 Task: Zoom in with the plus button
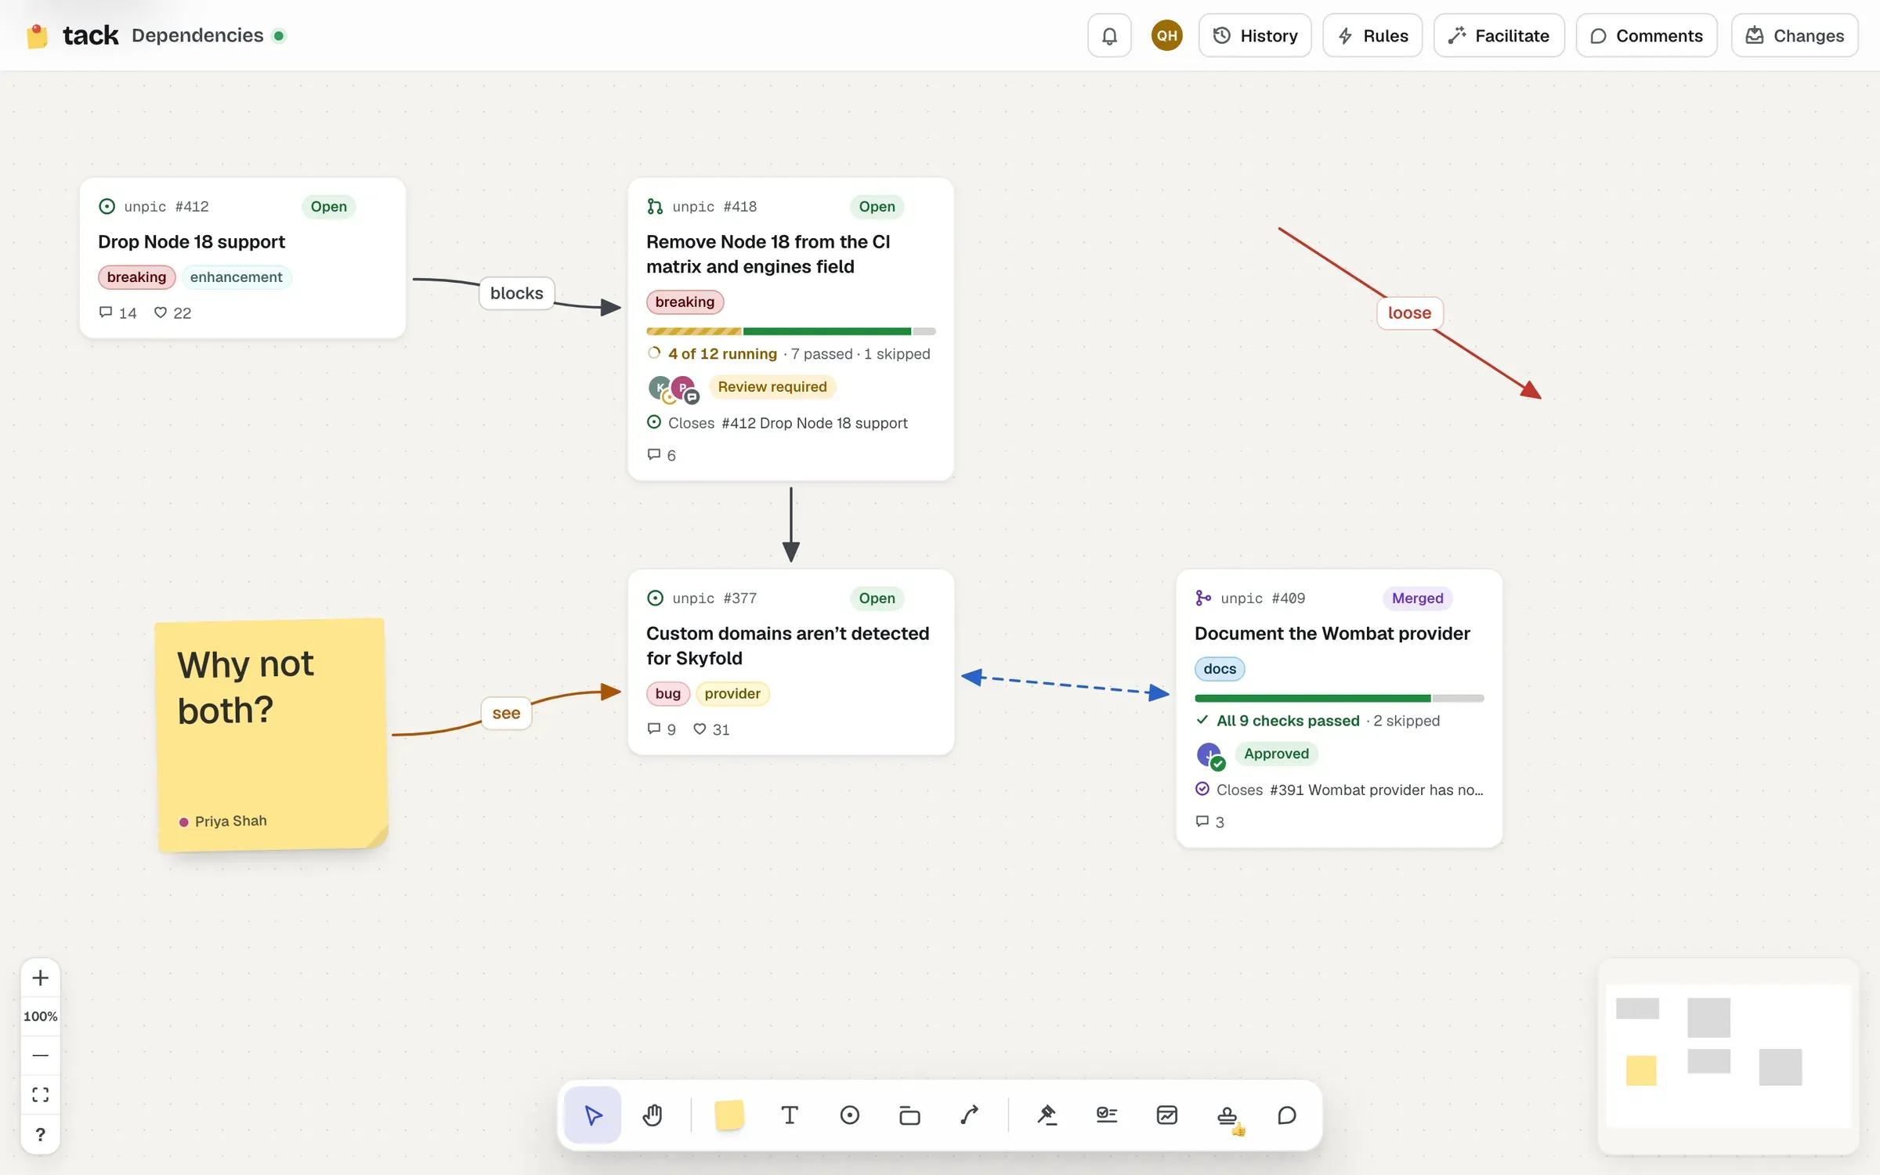pos(40,978)
